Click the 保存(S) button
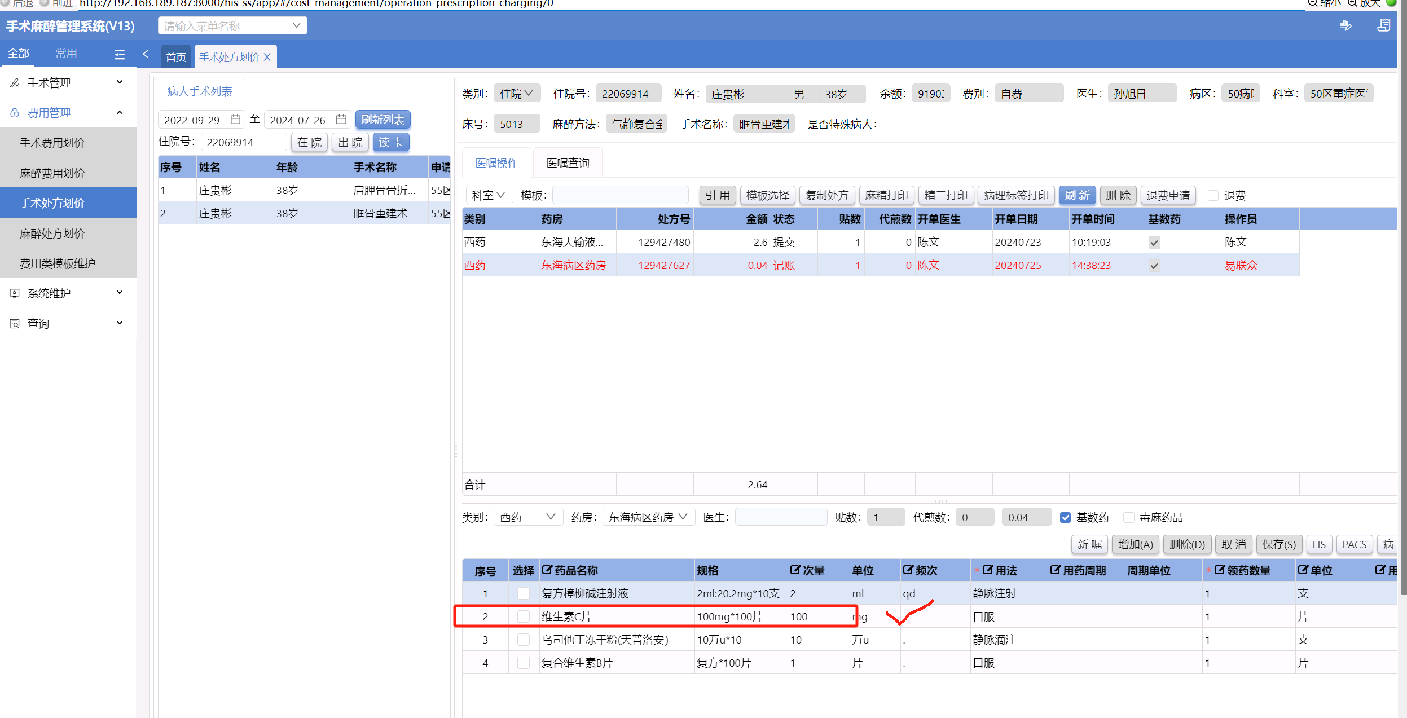 [x=1278, y=544]
